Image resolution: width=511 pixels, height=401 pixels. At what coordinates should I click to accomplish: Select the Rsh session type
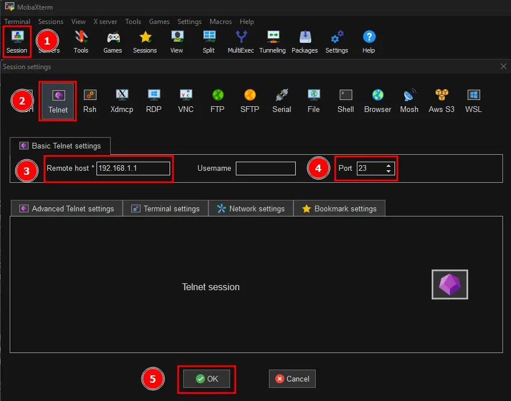click(x=90, y=101)
